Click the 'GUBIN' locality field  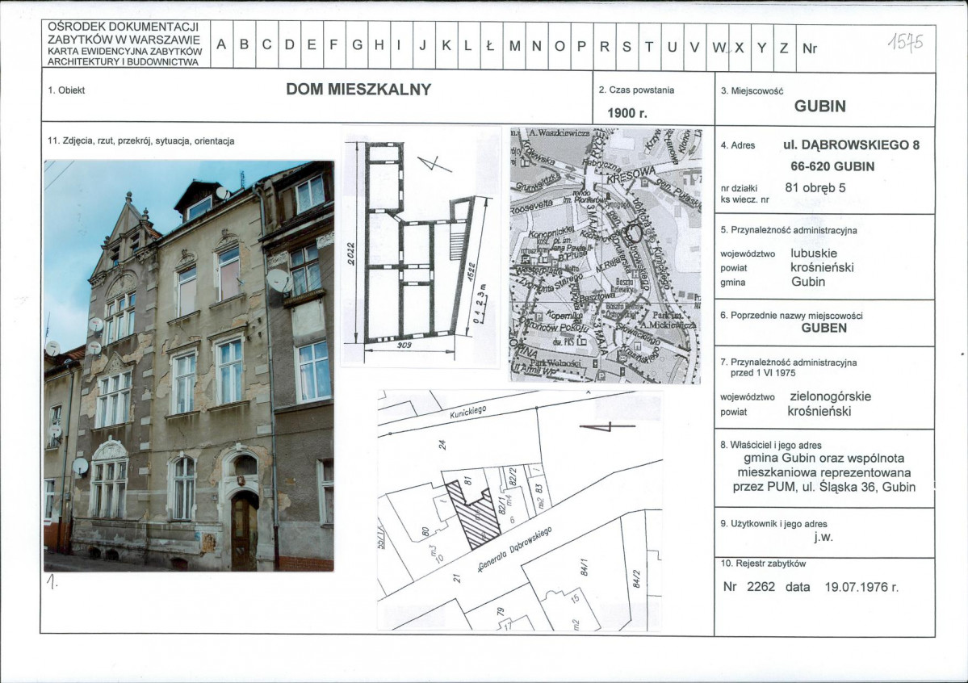[819, 107]
